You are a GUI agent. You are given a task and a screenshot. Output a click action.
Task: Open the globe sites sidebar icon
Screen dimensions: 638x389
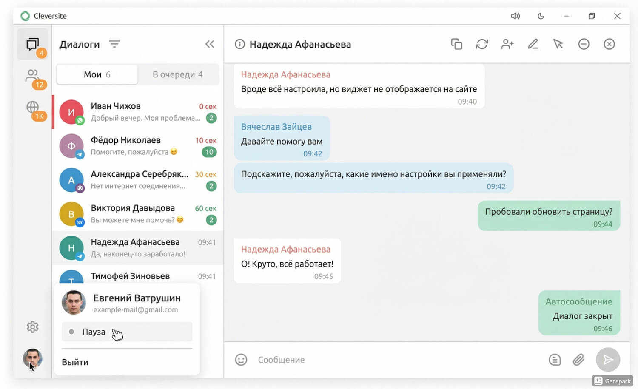click(33, 107)
